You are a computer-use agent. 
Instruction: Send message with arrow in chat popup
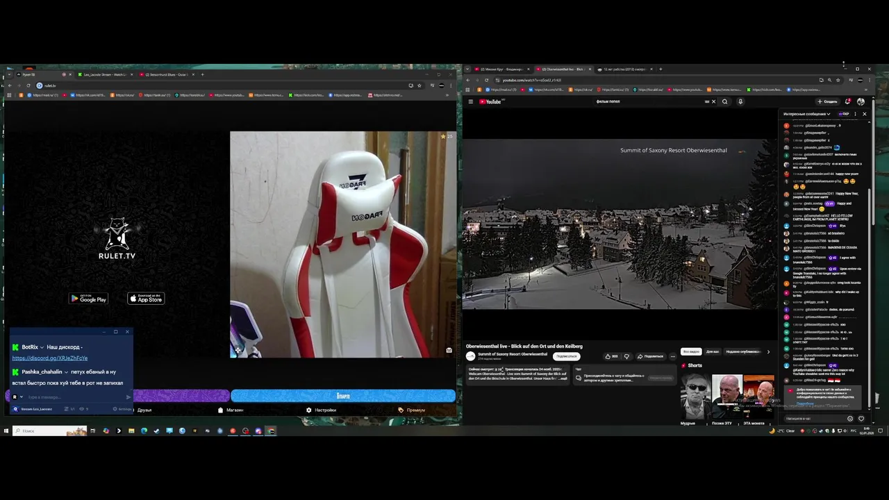pyautogui.click(x=128, y=397)
